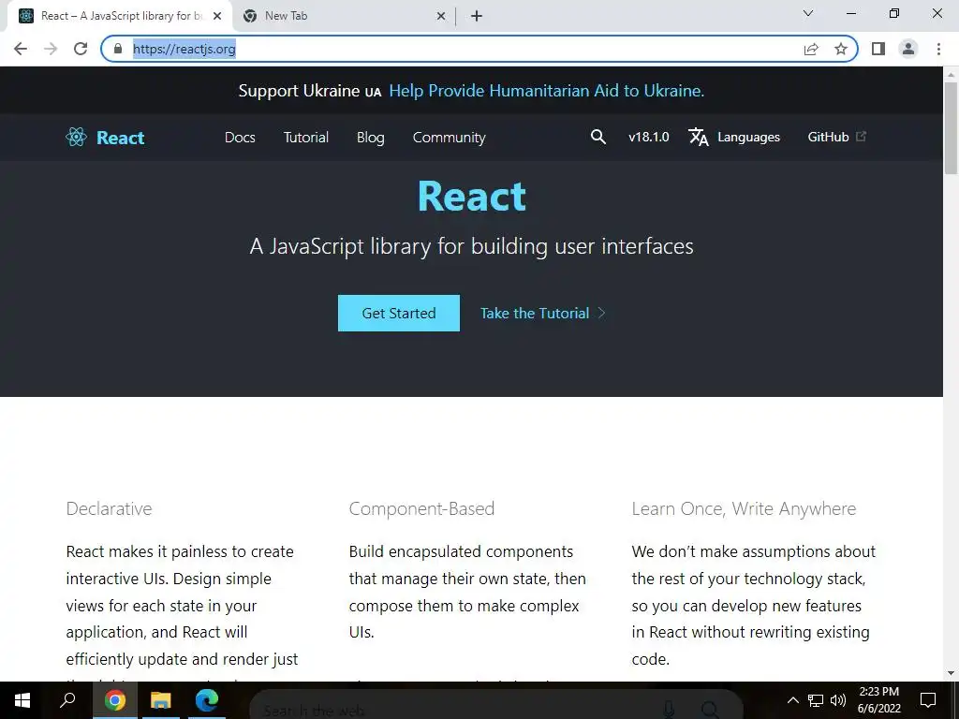This screenshot has height=719, width=959.
Task: Click the GitHub external-link icon
Action: (862, 137)
